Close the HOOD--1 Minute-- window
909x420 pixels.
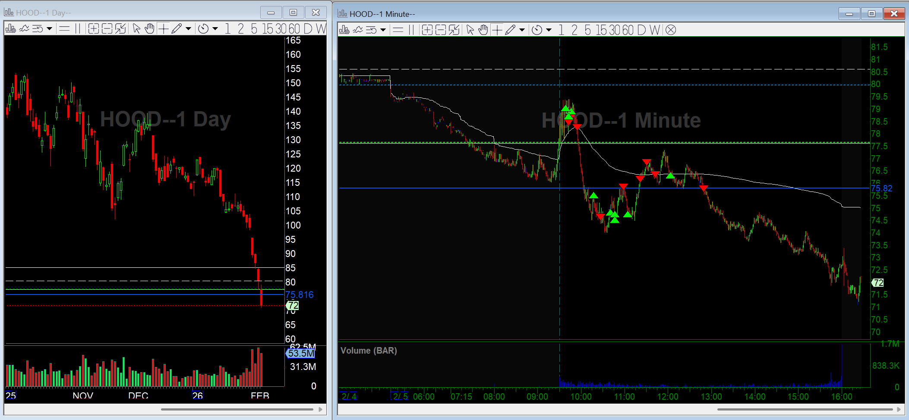(894, 14)
